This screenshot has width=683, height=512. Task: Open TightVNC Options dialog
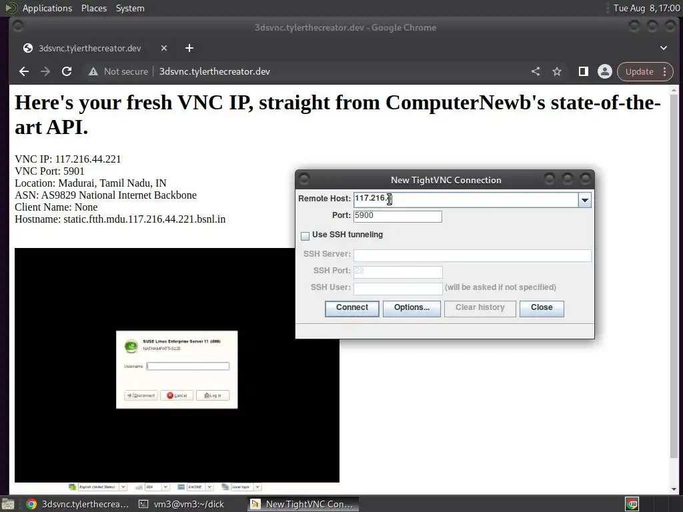coord(412,308)
